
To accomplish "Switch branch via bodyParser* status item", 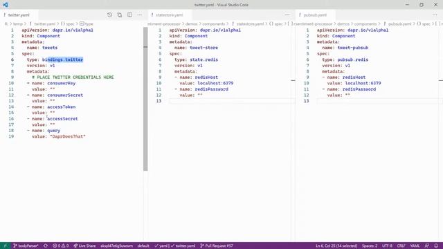I will pos(26,246).
